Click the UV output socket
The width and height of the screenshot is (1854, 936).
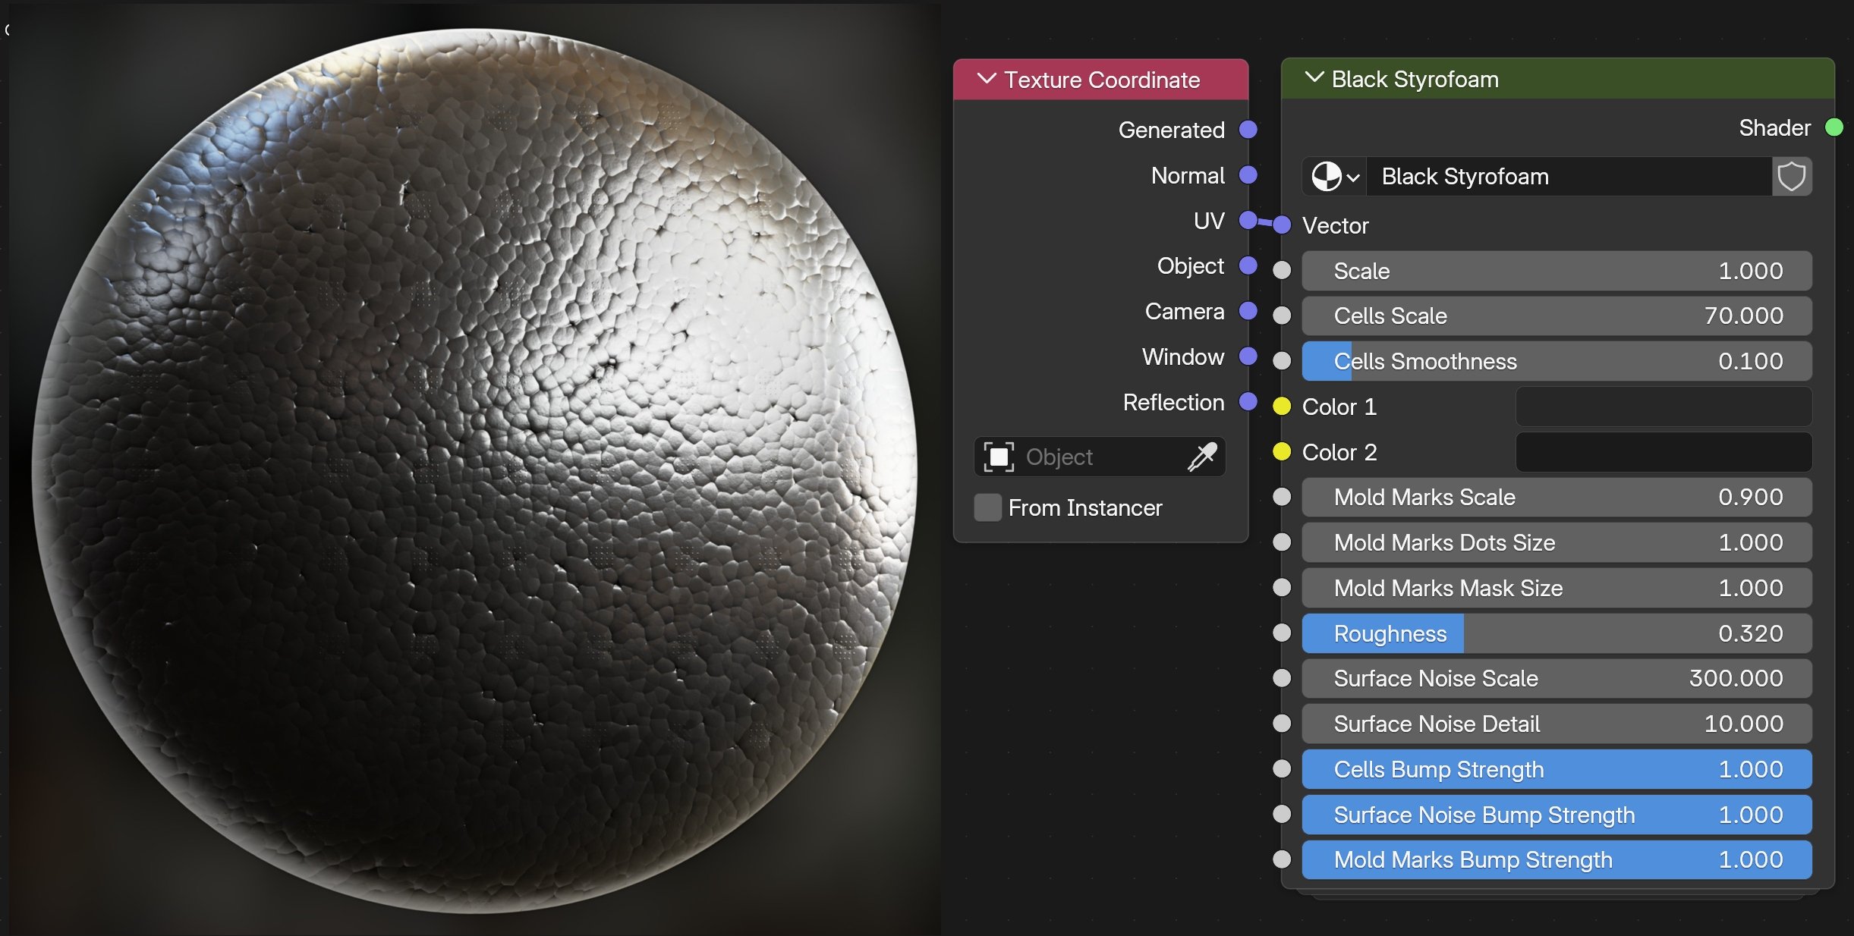tap(1248, 221)
